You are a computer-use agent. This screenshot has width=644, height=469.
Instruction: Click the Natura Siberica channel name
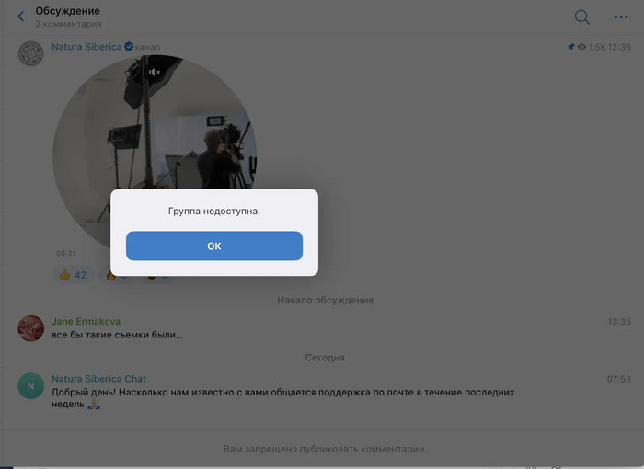click(86, 47)
